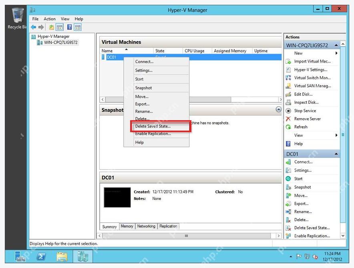Sort virtual machines by Name column
The height and width of the screenshot is (268, 354).
(127, 51)
